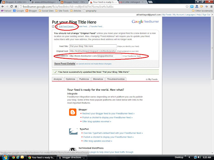Click the Desktop toolbar label

pos(179,157)
